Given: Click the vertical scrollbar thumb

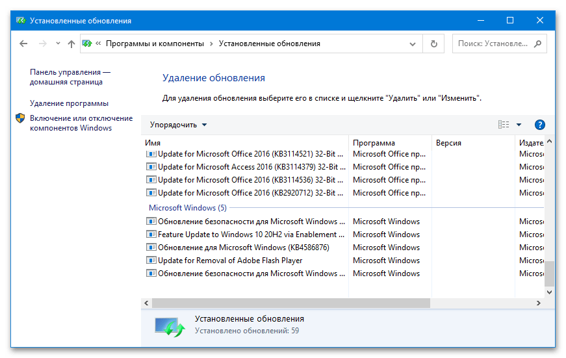Looking at the screenshot, I should tap(549, 274).
